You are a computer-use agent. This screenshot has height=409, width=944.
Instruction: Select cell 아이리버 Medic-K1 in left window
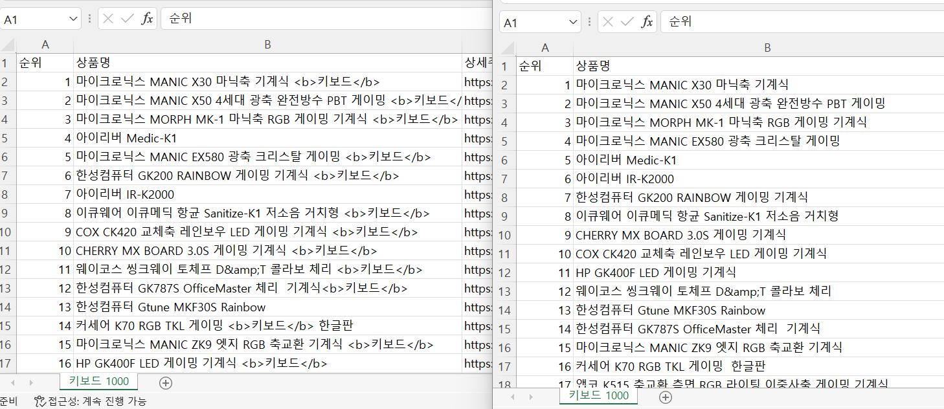click(267, 138)
